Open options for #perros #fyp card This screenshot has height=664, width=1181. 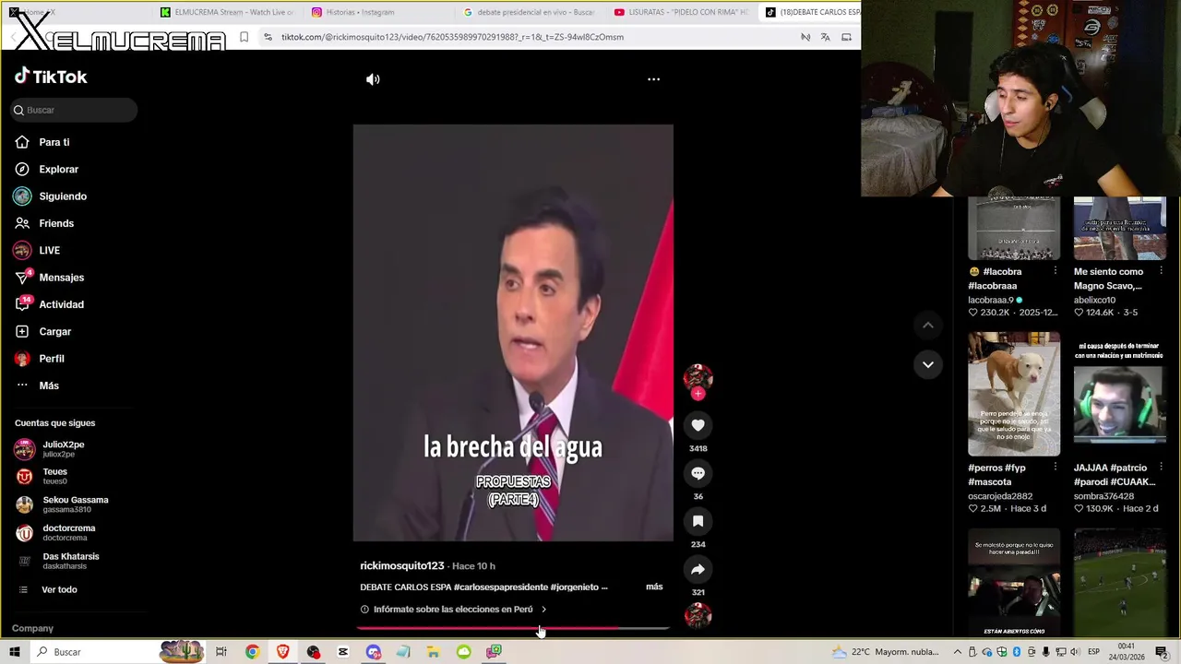point(1055,468)
